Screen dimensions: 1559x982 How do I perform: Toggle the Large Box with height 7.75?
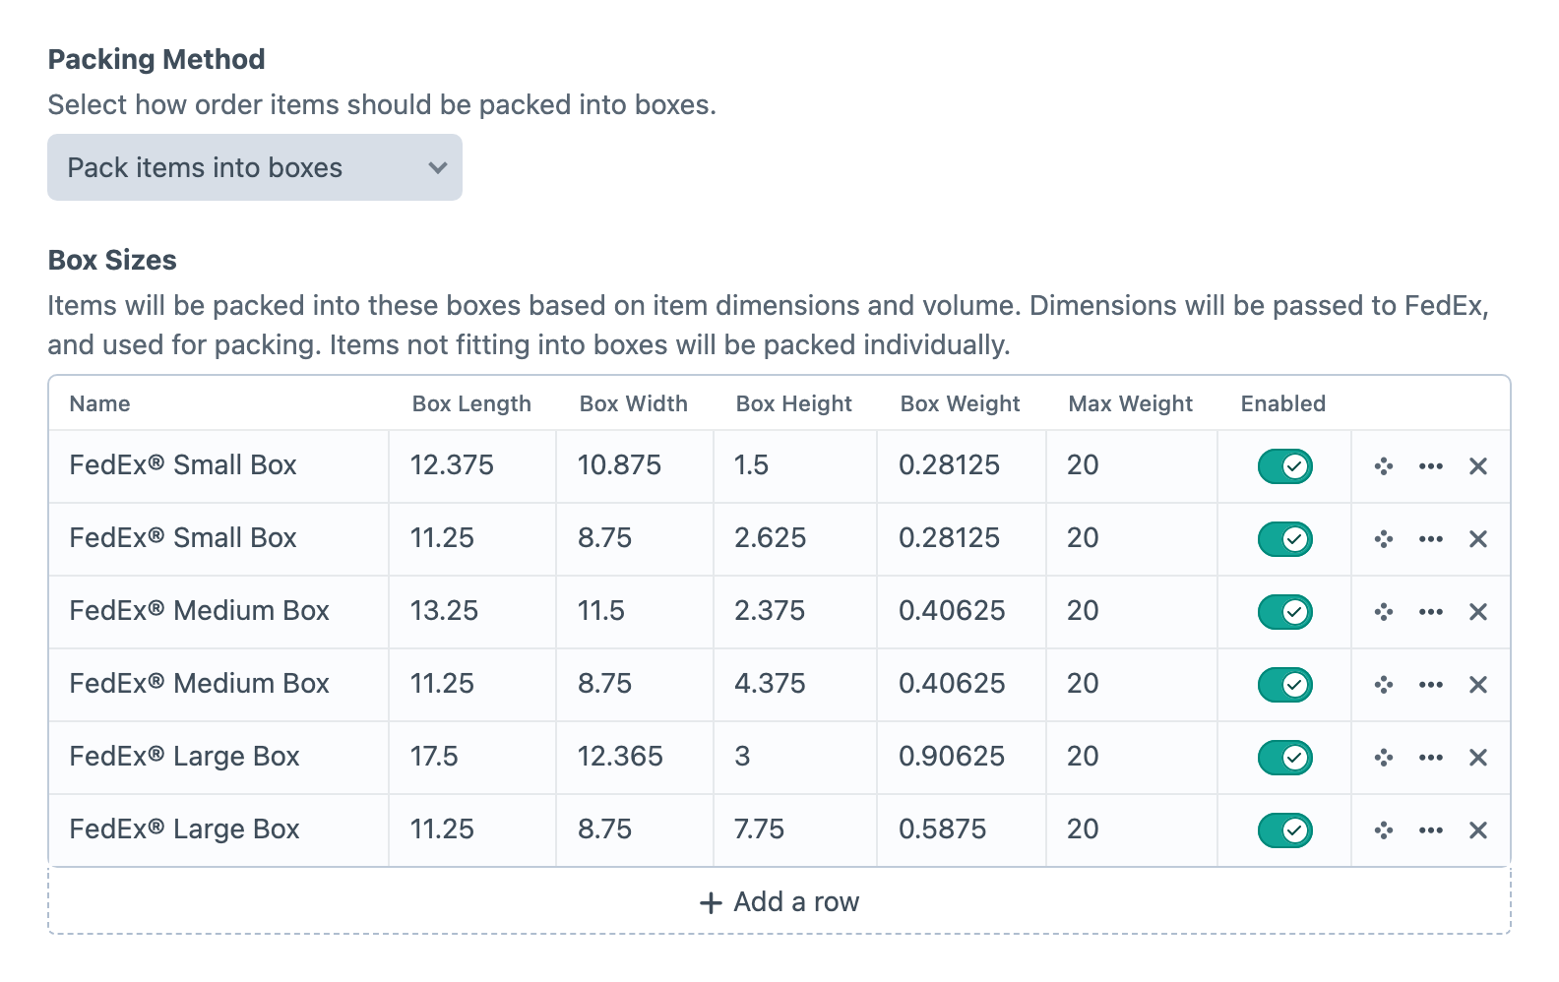[1285, 830]
